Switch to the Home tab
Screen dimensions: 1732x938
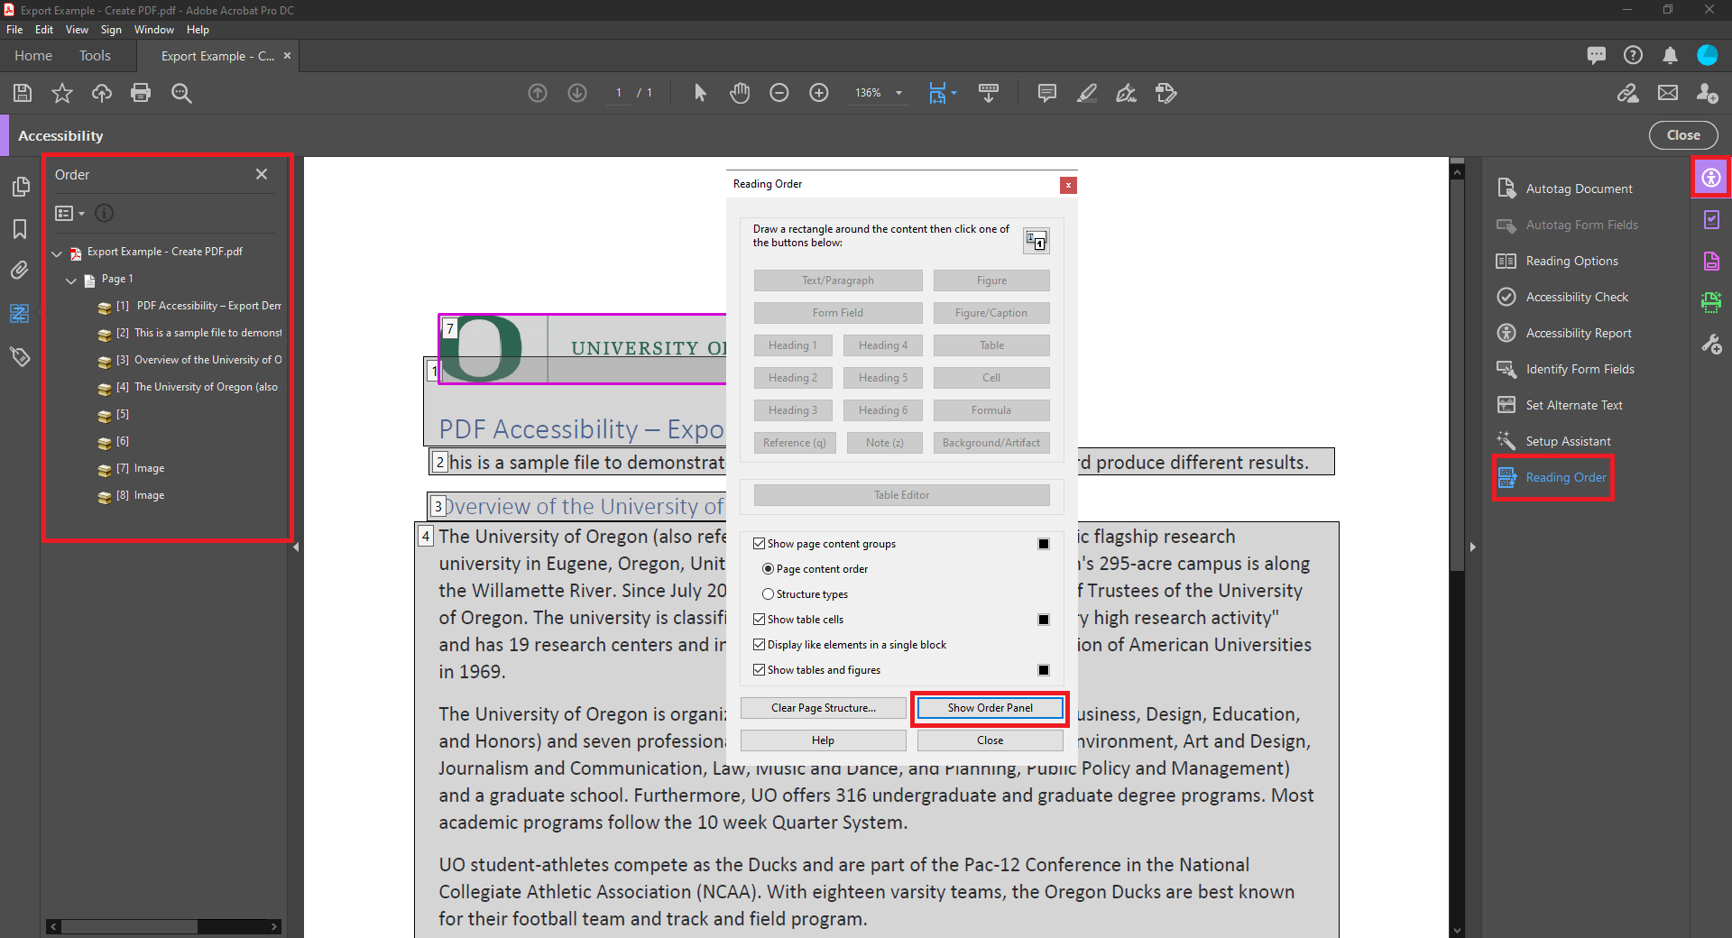click(x=33, y=55)
